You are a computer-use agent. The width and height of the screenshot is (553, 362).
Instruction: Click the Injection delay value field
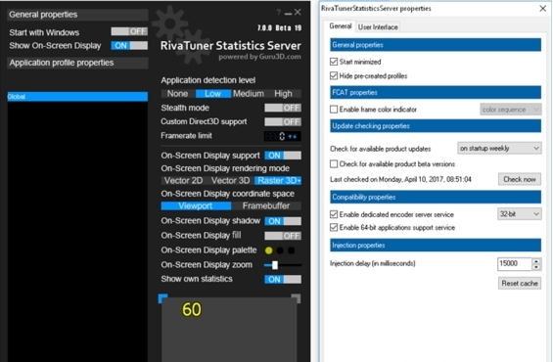click(514, 263)
